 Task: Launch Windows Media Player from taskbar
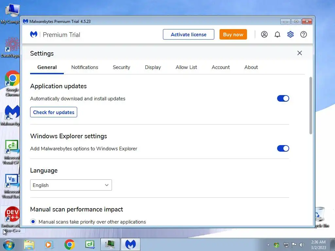[49, 244]
